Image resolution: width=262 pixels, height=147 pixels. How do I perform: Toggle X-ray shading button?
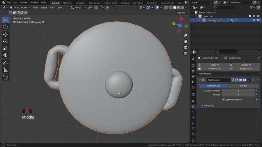point(166,8)
